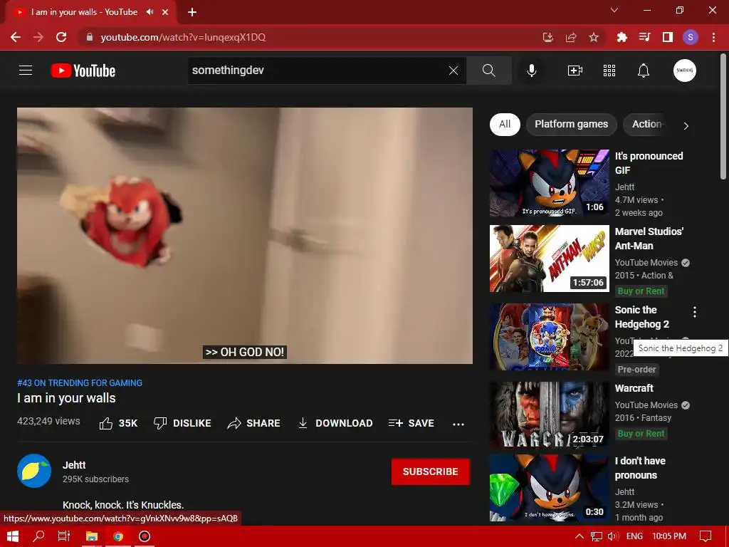729x547 pixels.
Task: Show more category chips with the arrow
Action: tap(686, 125)
